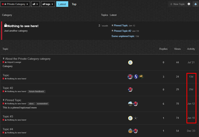The image size is (199, 137).
Task: Sort topics by Views column
Action: [177, 49]
